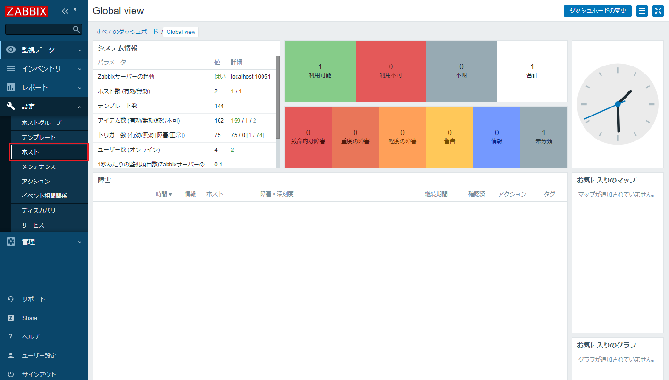669x380 pixels.
Task: Click the question mark ヘルプ icon
Action: (11, 337)
